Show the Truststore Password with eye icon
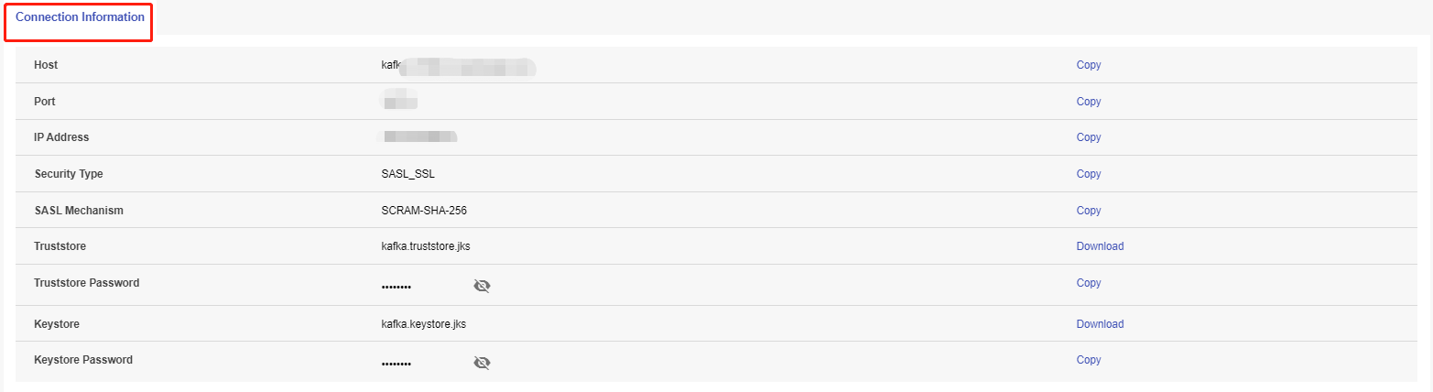The width and height of the screenshot is (1433, 392). coord(482,286)
